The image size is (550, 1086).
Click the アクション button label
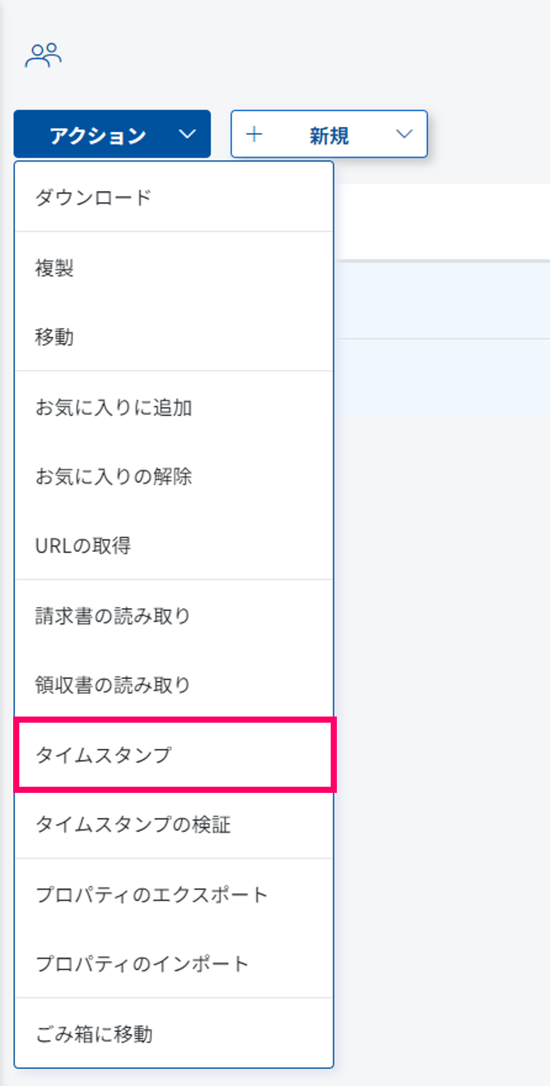click(98, 135)
